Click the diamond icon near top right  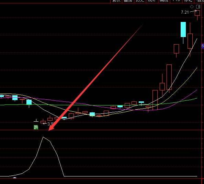[192, 7]
